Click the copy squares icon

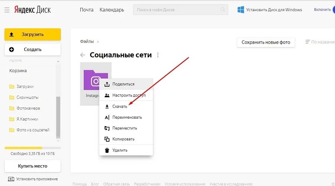[x=107, y=139]
